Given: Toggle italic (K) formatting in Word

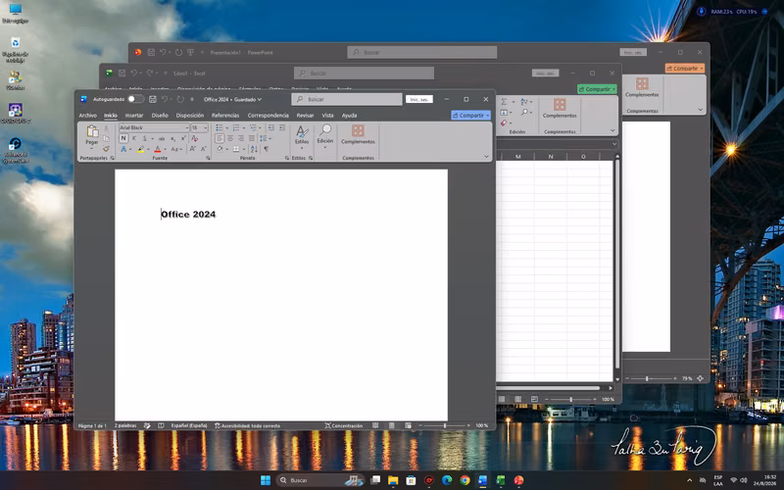Looking at the screenshot, I should tap(134, 138).
